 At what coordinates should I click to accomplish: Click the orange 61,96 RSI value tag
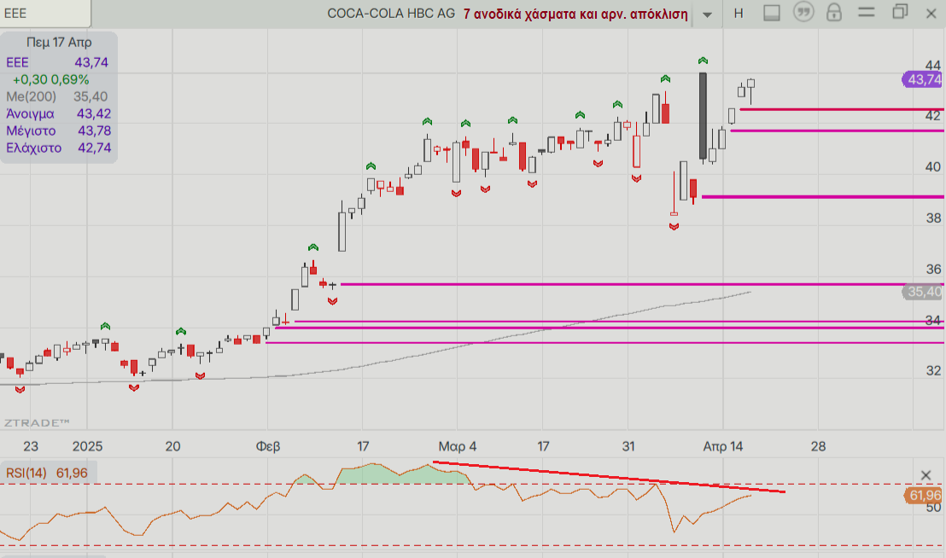click(x=924, y=496)
